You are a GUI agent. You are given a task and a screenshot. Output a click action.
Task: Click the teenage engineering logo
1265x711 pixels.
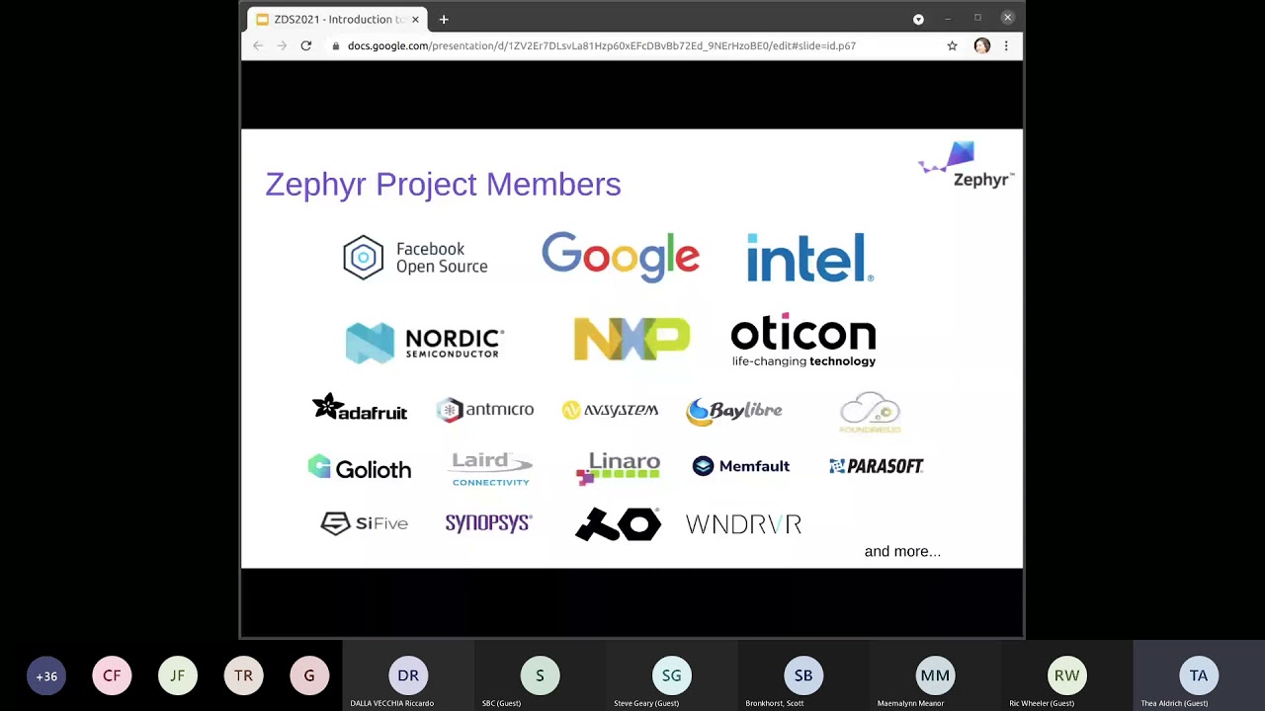(x=618, y=524)
